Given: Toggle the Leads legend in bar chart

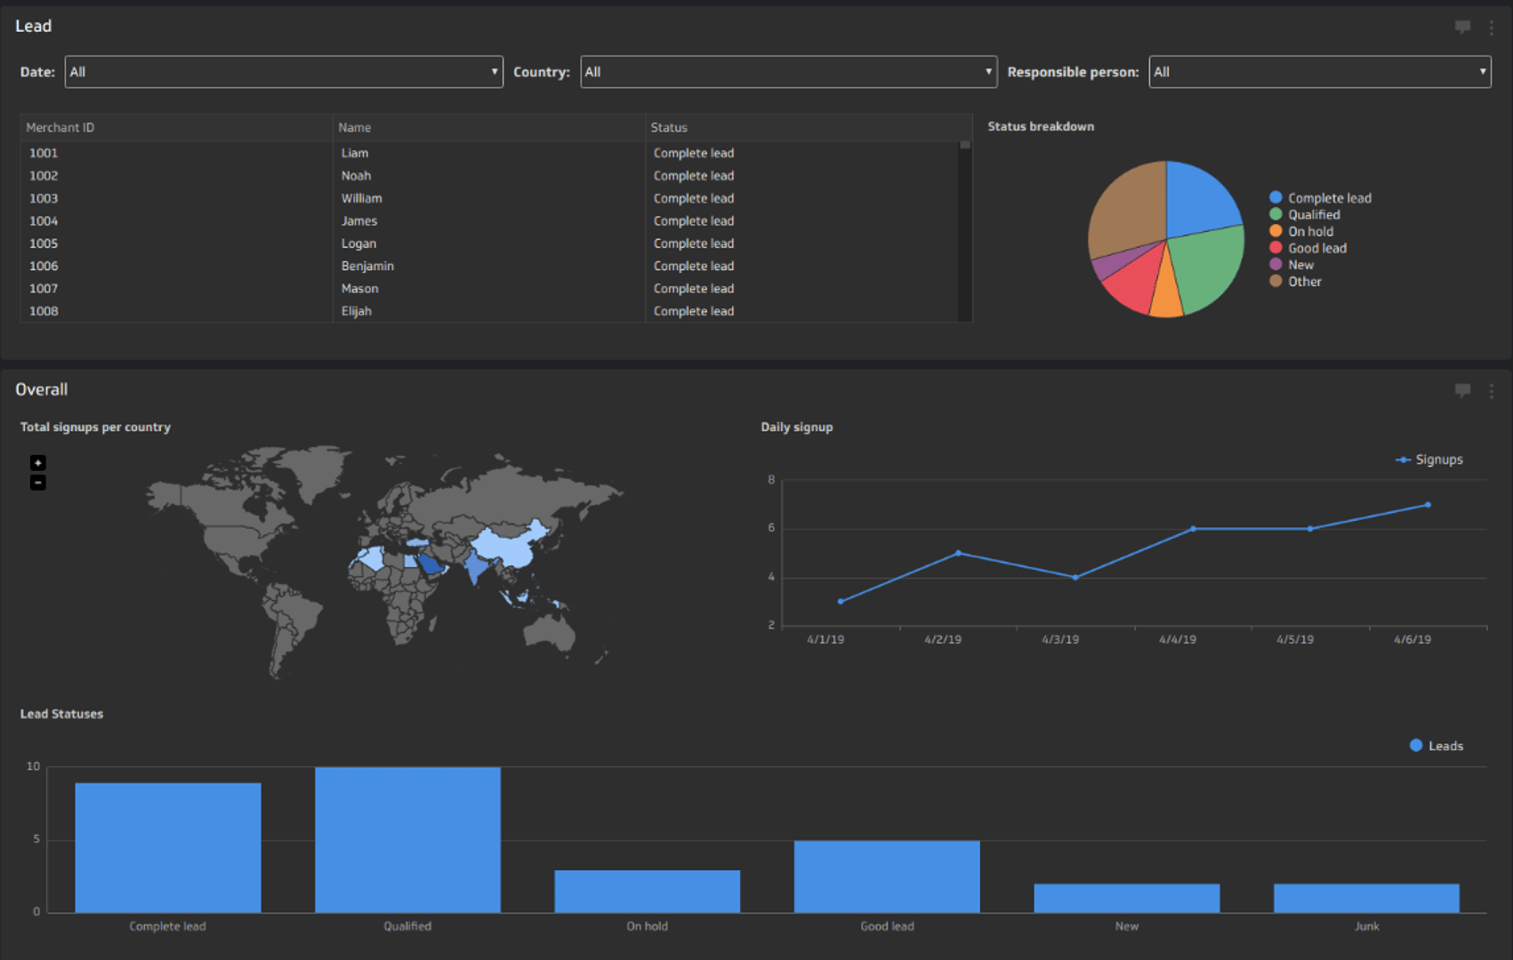Looking at the screenshot, I should [x=1416, y=746].
